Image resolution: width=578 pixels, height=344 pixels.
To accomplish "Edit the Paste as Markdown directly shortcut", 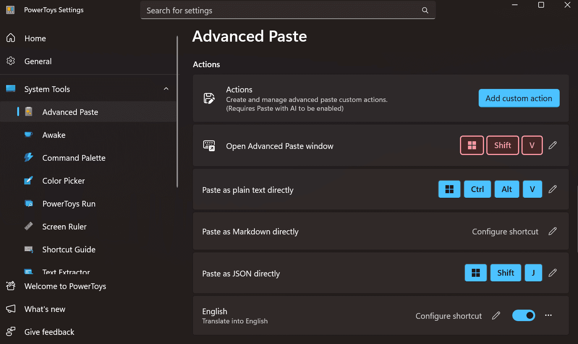I will tap(552, 231).
